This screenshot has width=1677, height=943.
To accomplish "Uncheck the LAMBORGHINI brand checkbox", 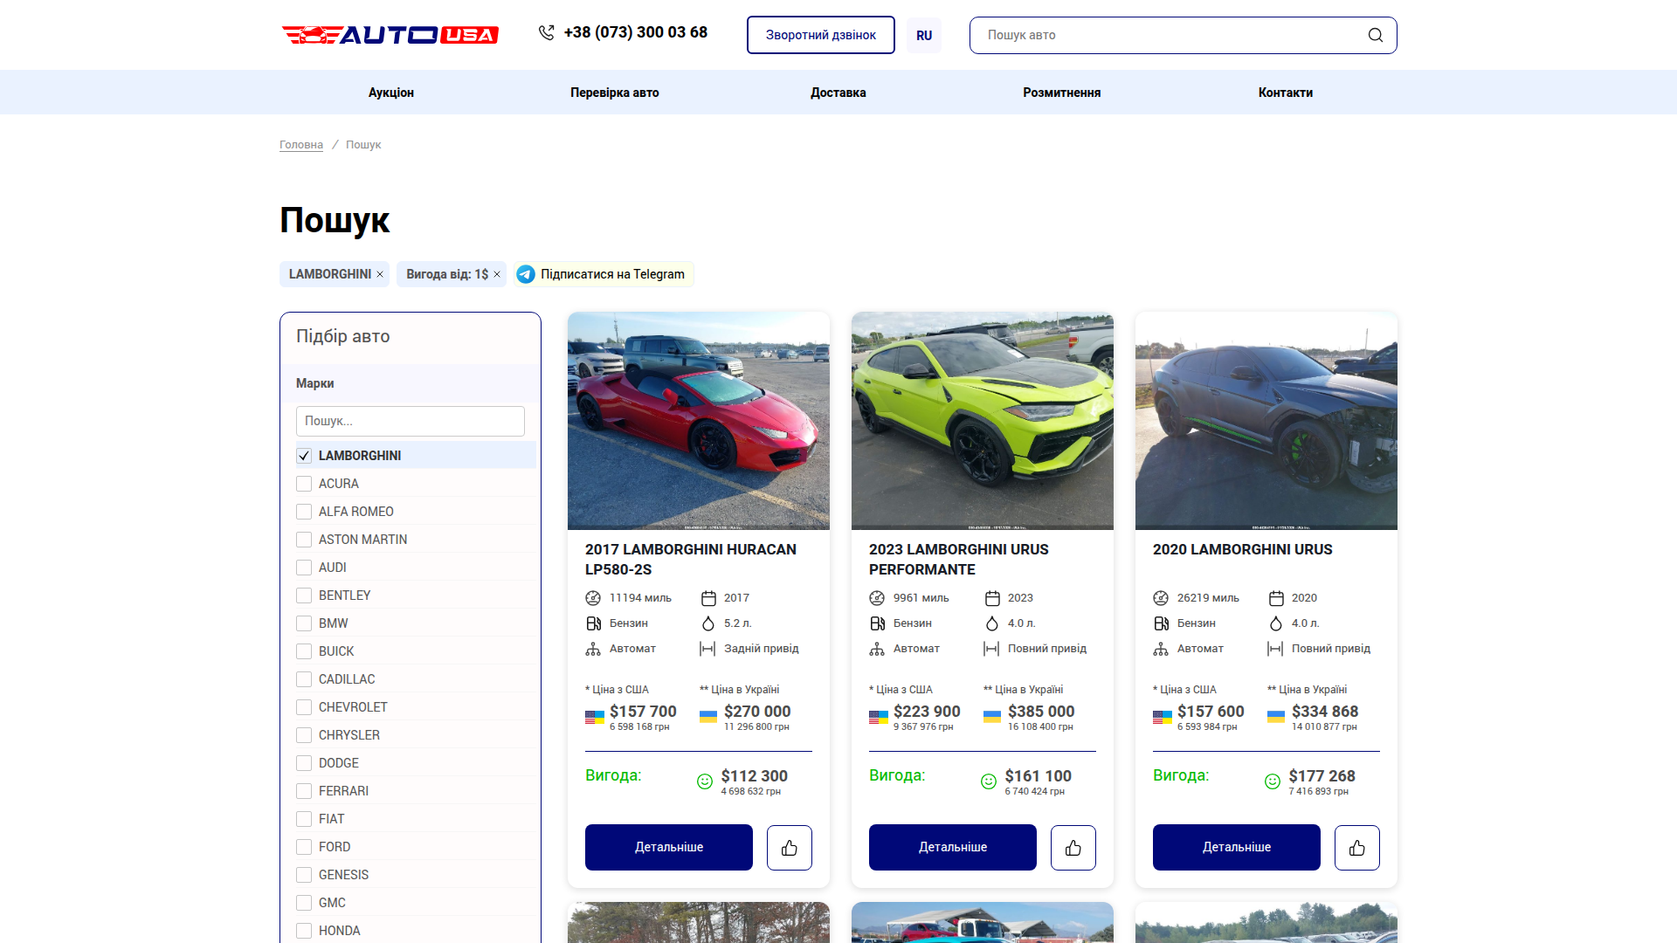I will pyautogui.click(x=304, y=456).
